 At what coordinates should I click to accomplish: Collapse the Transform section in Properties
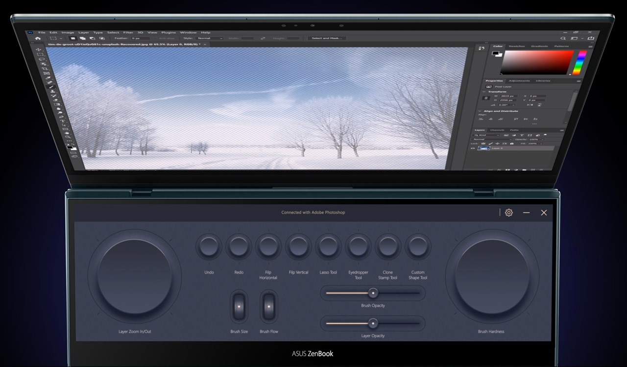(484, 92)
